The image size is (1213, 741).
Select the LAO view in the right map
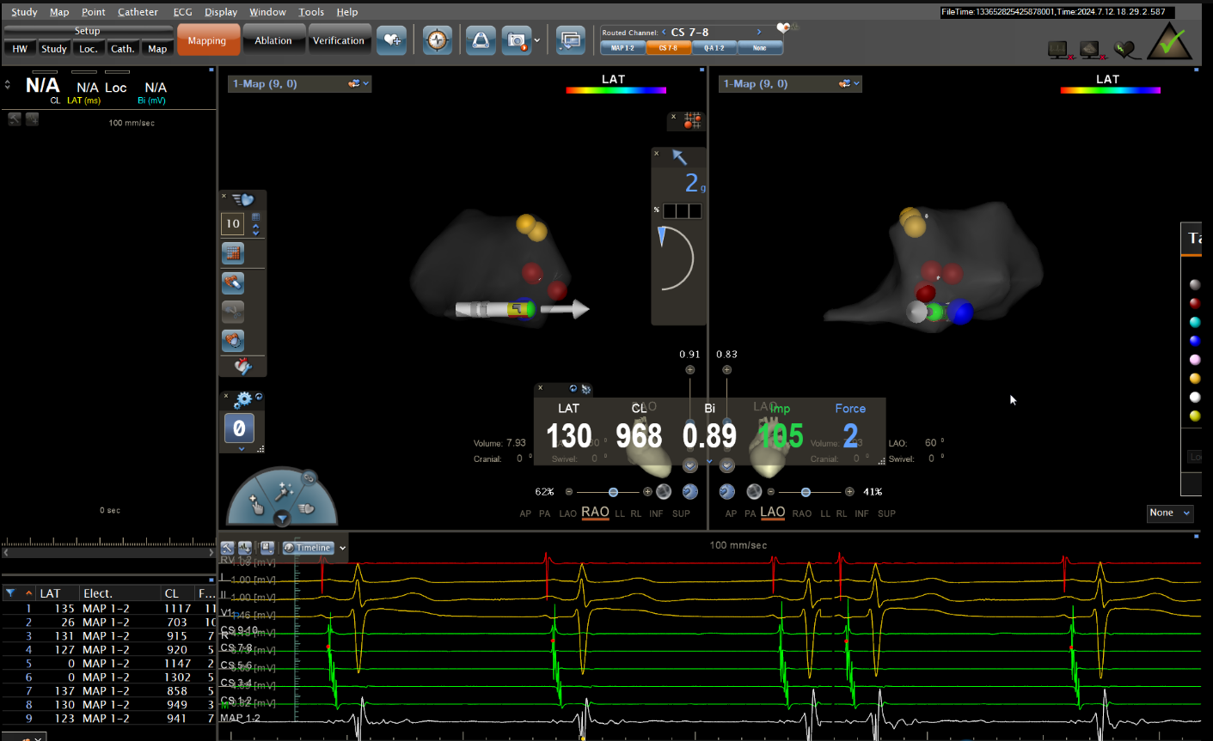772,512
